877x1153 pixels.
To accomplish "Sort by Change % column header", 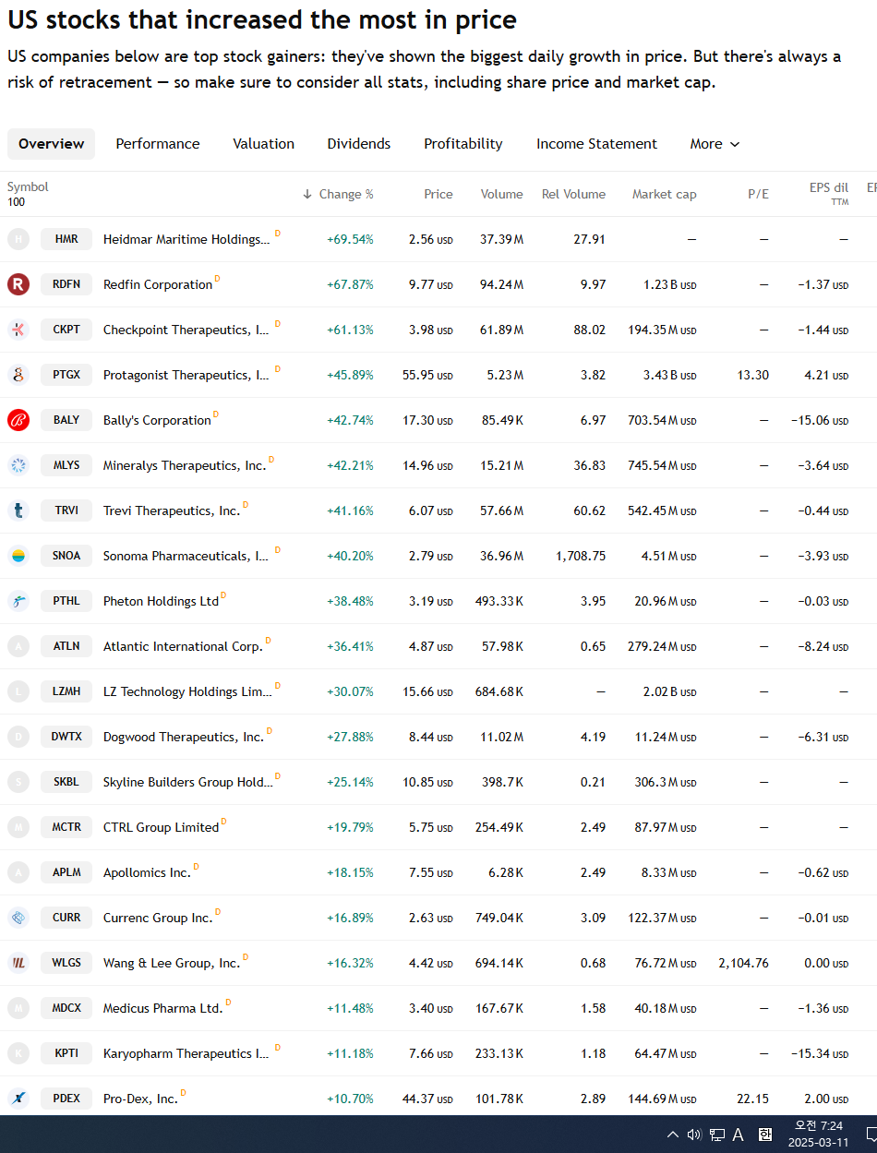I will (x=338, y=194).
